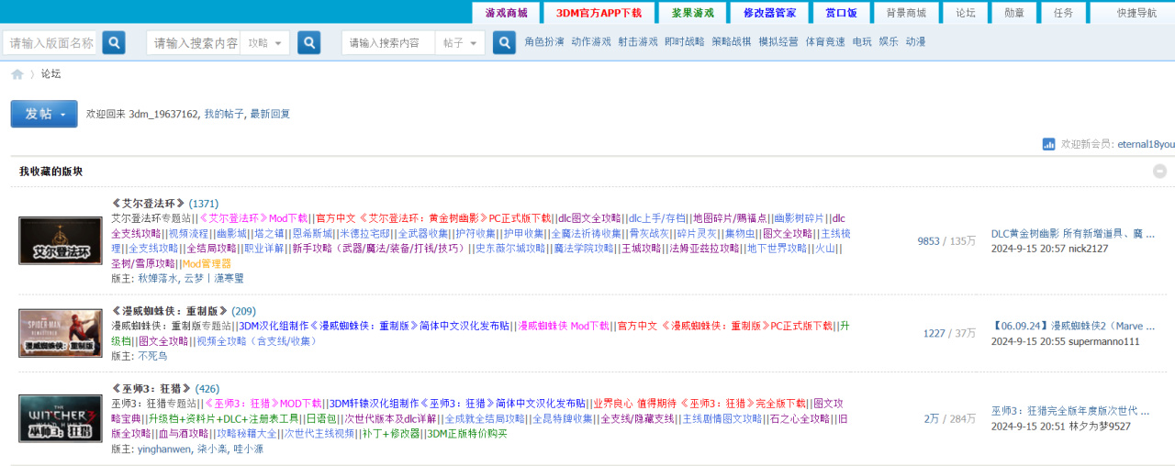Go to the home page via house icon

(17, 74)
